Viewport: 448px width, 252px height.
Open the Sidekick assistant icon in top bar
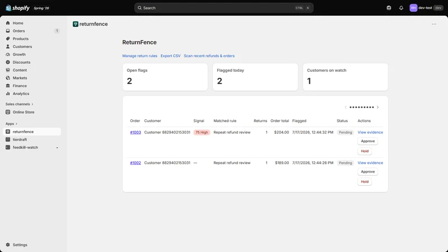point(389,8)
